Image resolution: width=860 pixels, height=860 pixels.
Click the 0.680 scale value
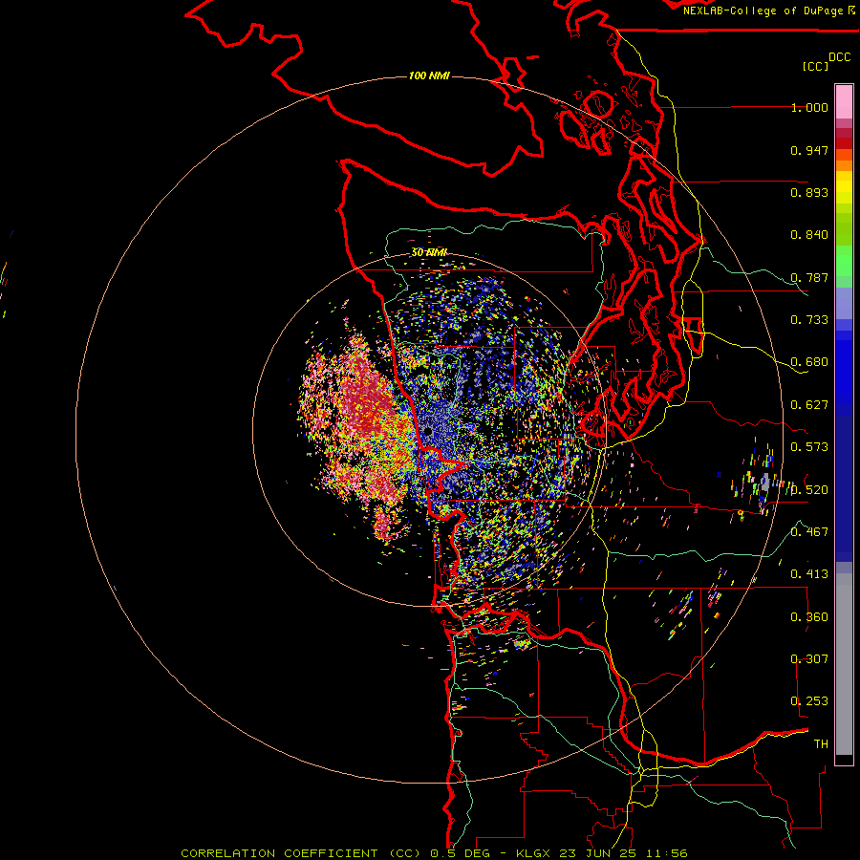[x=809, y=362]
